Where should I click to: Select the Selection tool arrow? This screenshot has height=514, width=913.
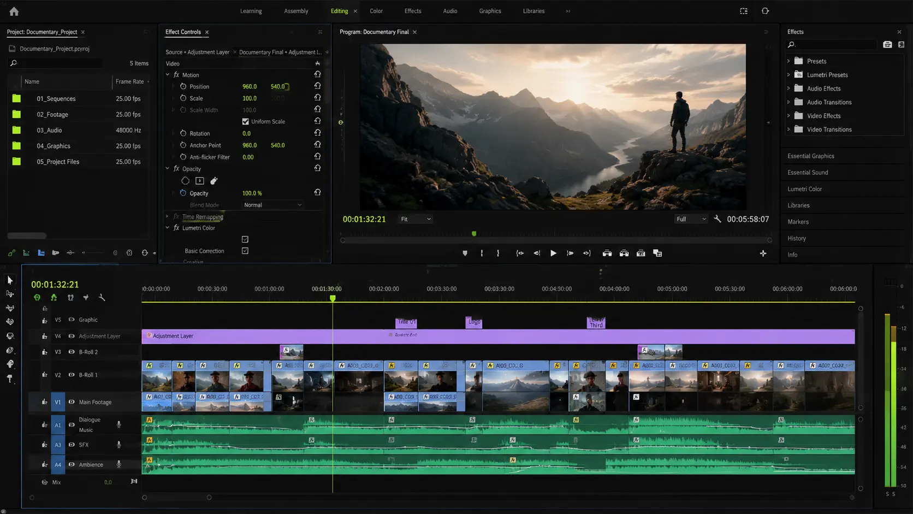tap(10, 280)
